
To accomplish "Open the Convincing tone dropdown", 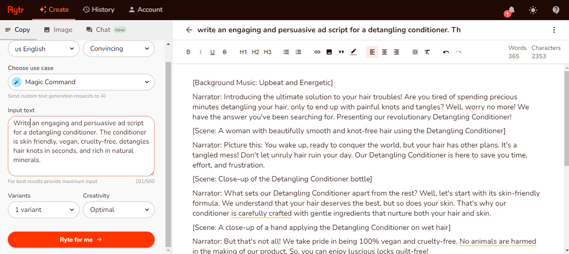I will click(x=119, y=49).
